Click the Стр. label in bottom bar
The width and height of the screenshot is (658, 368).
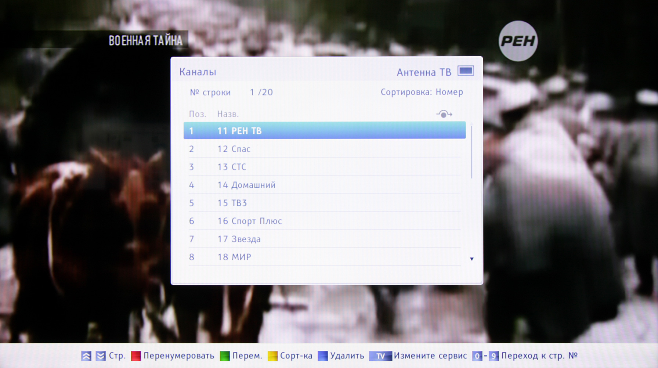[x=117, y=356]
